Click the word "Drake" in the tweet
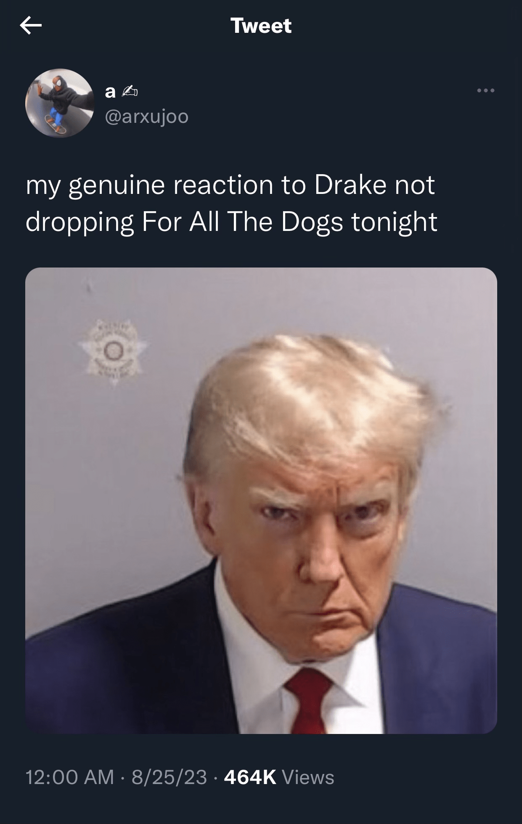The height and width of the screenshot is (824, 522). click(x=350, y=185)
